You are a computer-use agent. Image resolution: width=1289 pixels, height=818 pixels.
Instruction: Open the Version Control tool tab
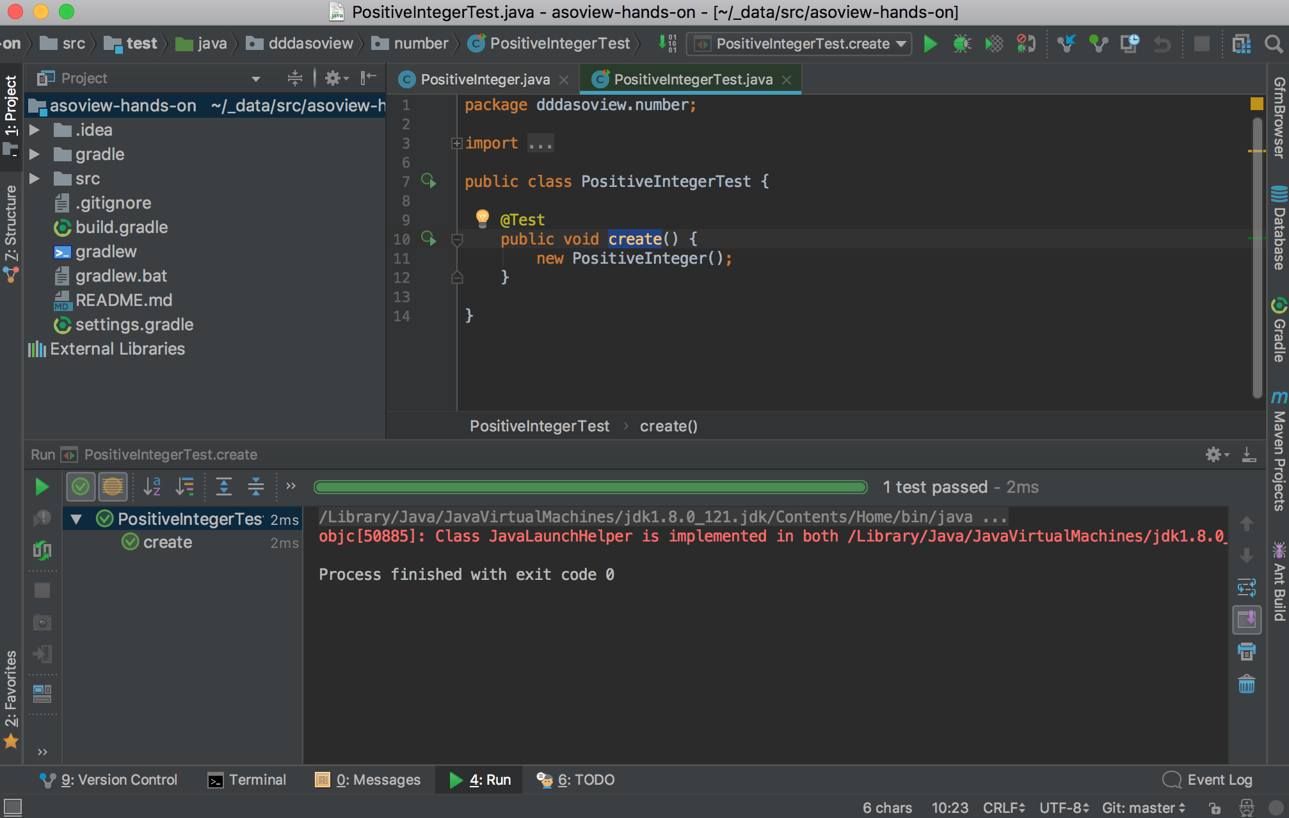109,780
